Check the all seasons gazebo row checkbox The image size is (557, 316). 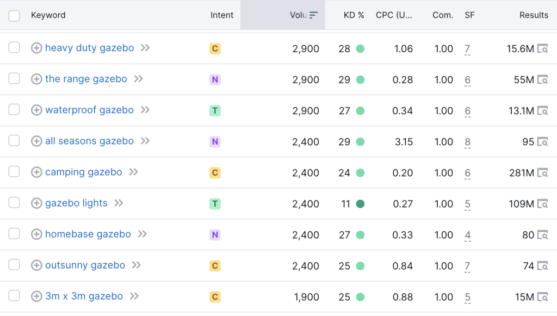[x=14, y=140]
